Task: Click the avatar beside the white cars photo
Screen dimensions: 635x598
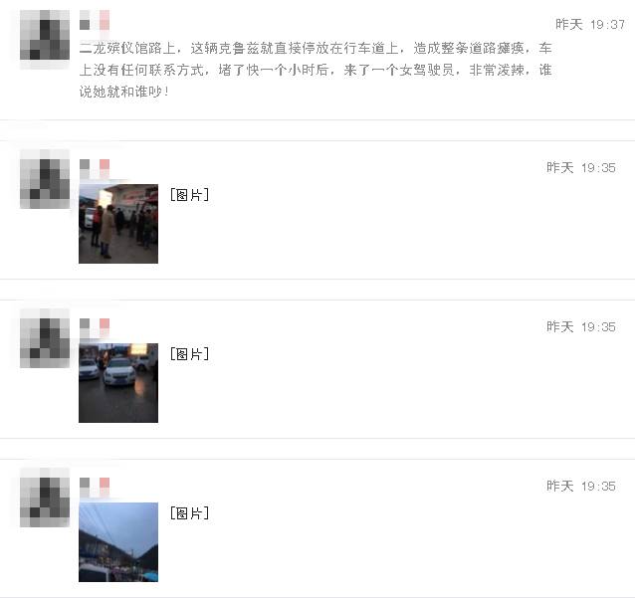Action: coord(45,337)
